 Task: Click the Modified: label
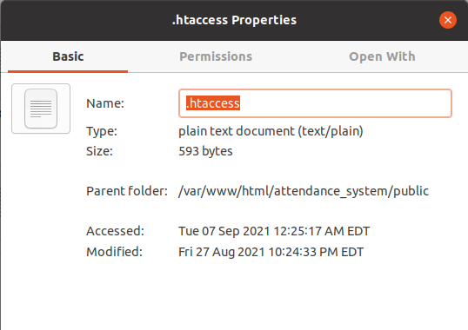tap(114, 252)
